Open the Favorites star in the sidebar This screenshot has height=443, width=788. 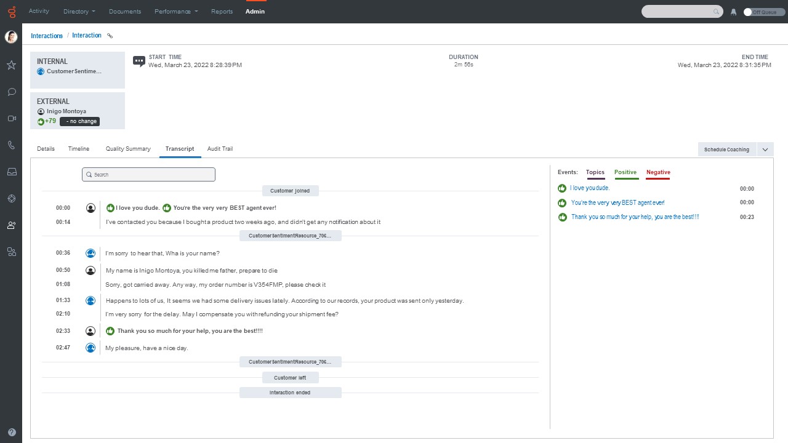(11, 65)
